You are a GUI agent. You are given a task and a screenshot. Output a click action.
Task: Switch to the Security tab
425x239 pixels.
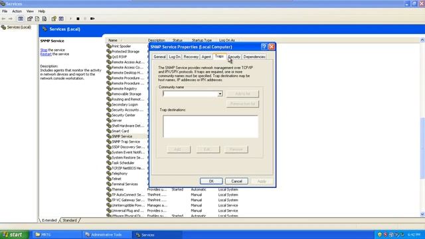[234, 57]
